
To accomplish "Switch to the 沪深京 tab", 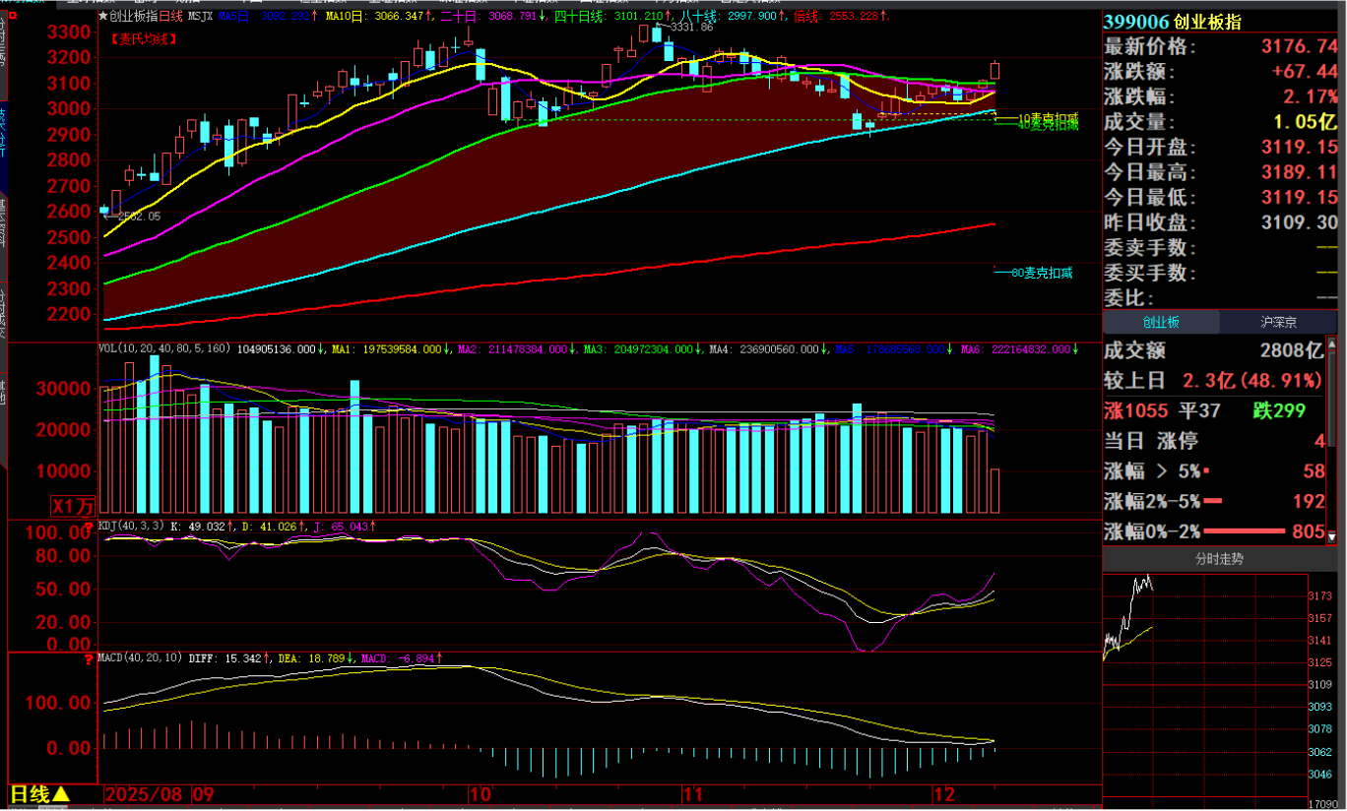I will coord(1278,322).
